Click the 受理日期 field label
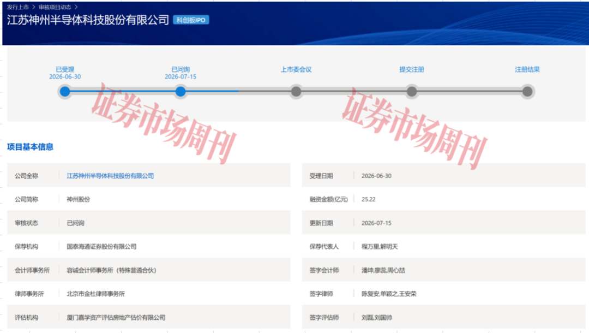This screenshot has width=589, height=333. (x=321, y=176)
